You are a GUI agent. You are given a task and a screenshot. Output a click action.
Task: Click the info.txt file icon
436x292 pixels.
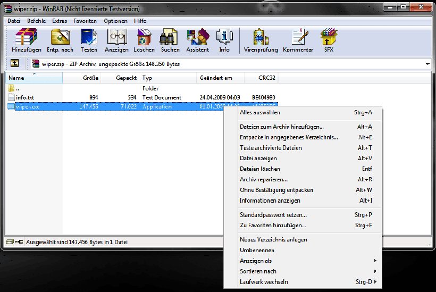point(11,97)
